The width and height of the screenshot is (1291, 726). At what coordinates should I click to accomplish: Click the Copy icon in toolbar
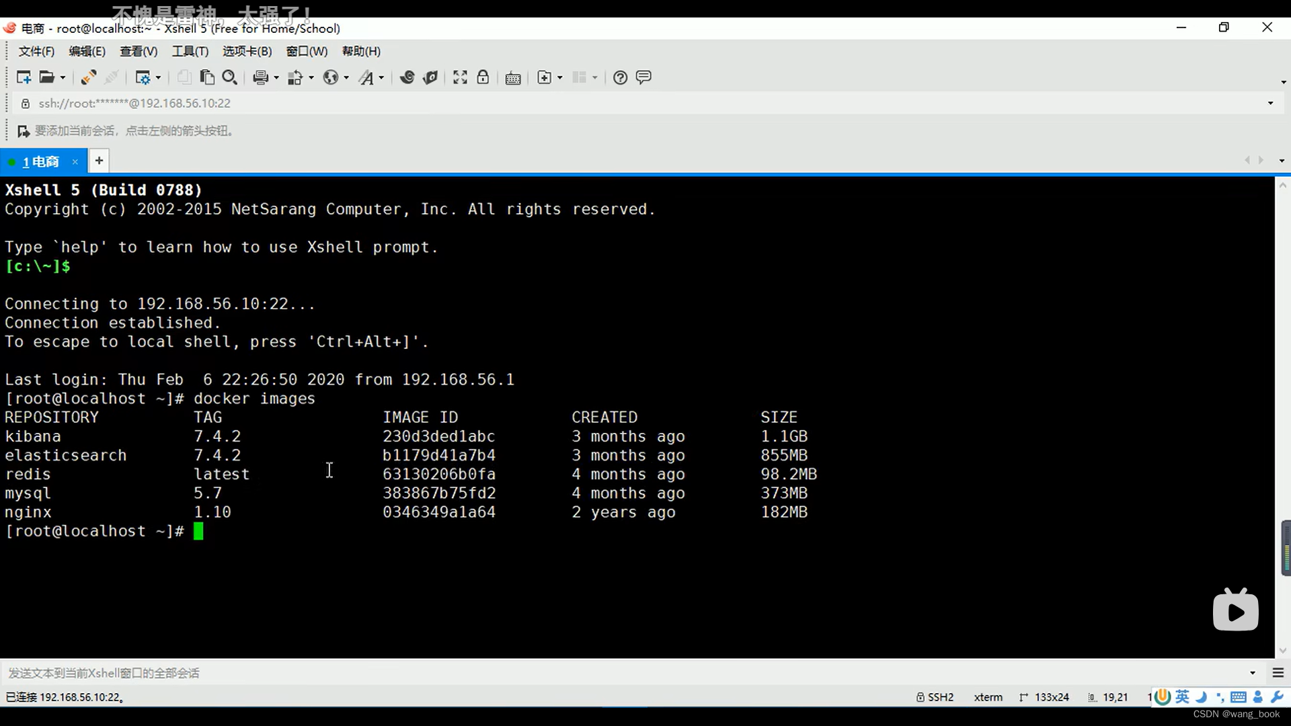click(x=184, y=77)
